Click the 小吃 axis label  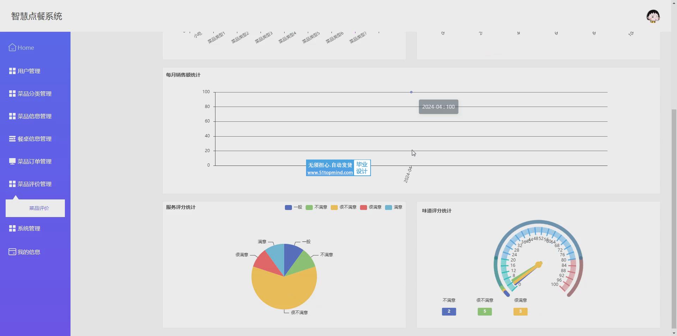tap(197, 35)
